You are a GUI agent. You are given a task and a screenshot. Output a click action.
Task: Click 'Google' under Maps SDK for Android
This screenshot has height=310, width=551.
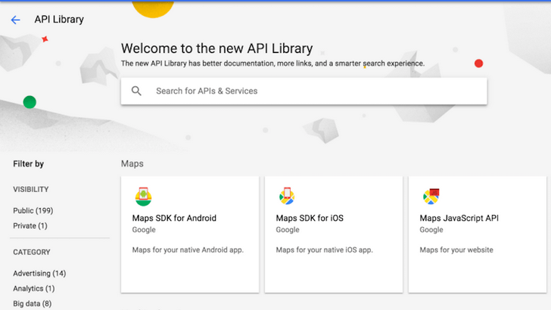click(x=144, y=230)
